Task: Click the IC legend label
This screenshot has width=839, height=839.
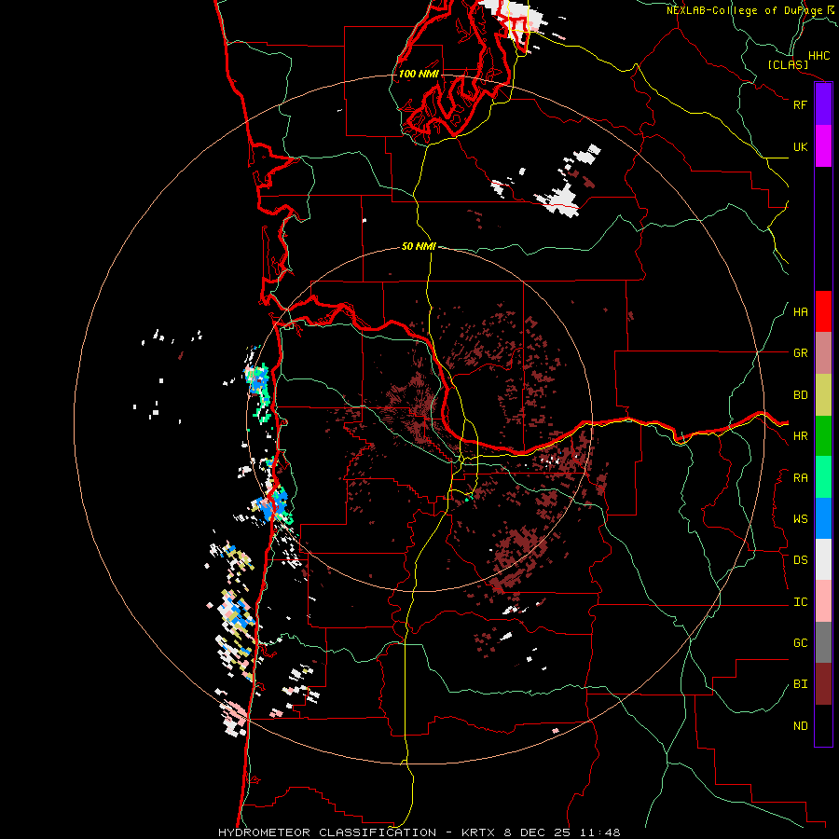Action: 800,602
